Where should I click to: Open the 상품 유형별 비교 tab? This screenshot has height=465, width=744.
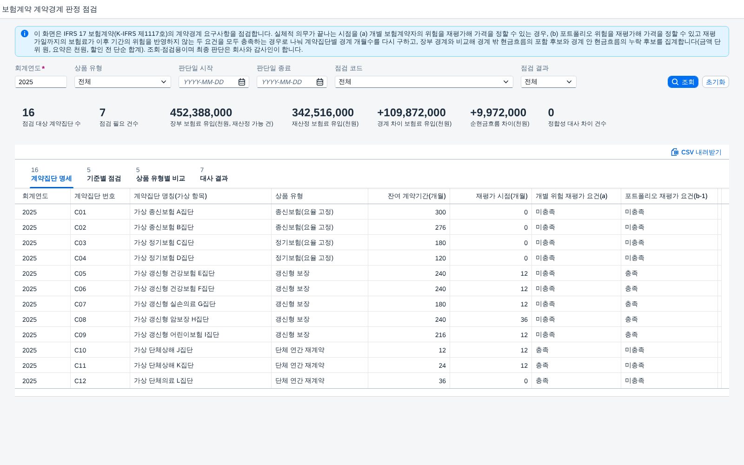[160, 174]
